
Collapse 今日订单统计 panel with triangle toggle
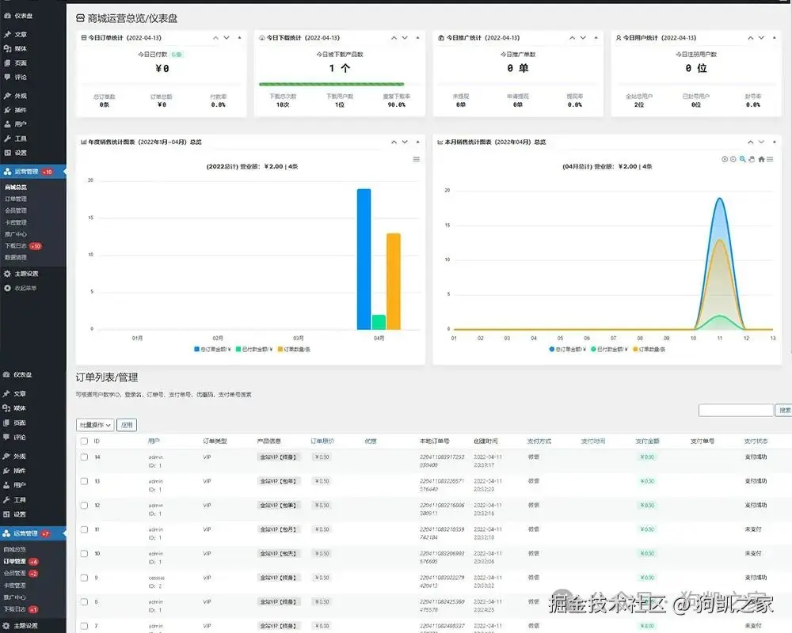[x=239, y=38]
